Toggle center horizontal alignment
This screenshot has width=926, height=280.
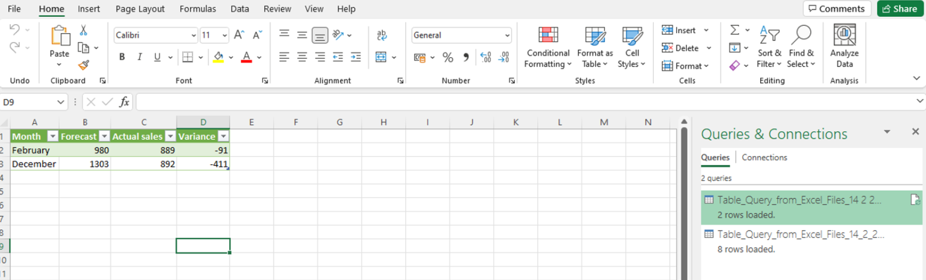click(x=302, y=57)
